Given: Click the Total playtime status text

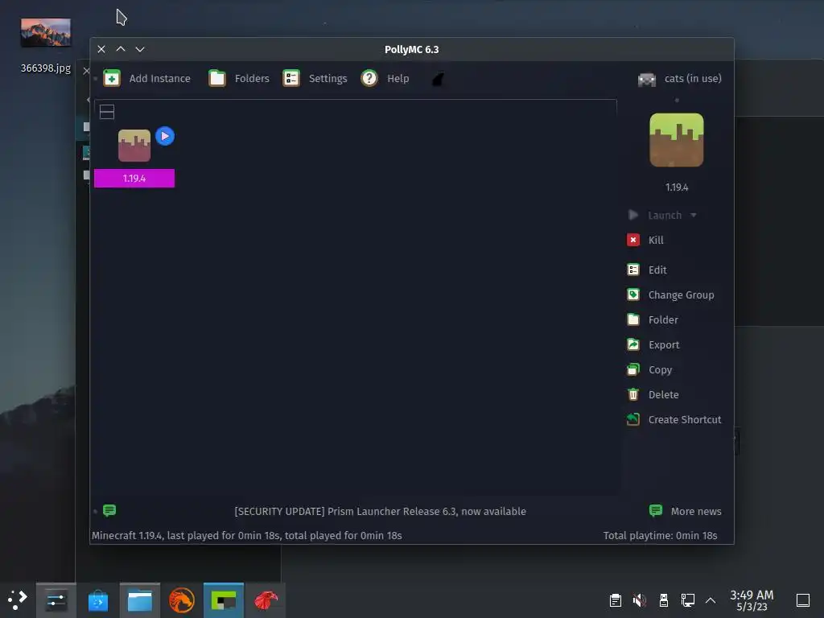Looking at the screenshot, I should [660, 535].
